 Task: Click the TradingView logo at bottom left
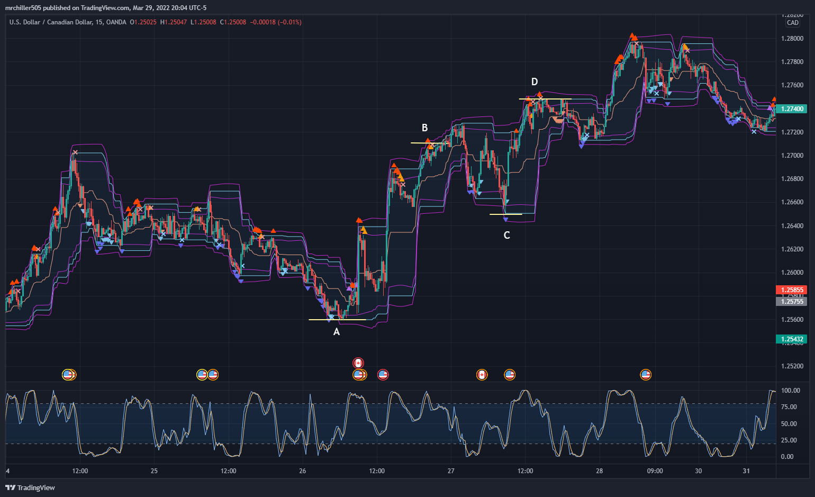click(x=30, y=487)
